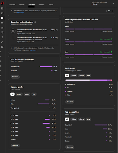The width and height of the screenshot is (118, 153).
Task: Click the channel avatar at top left
Action: click(2, 3)
